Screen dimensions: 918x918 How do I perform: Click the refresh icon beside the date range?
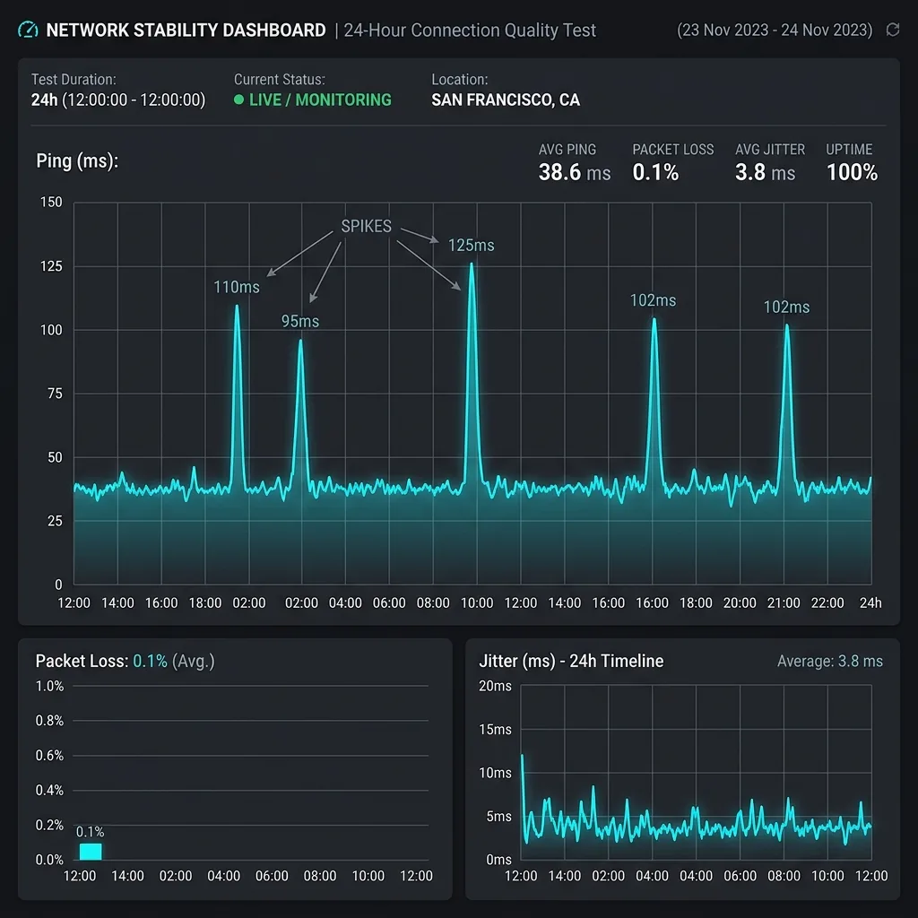[892, 30]
